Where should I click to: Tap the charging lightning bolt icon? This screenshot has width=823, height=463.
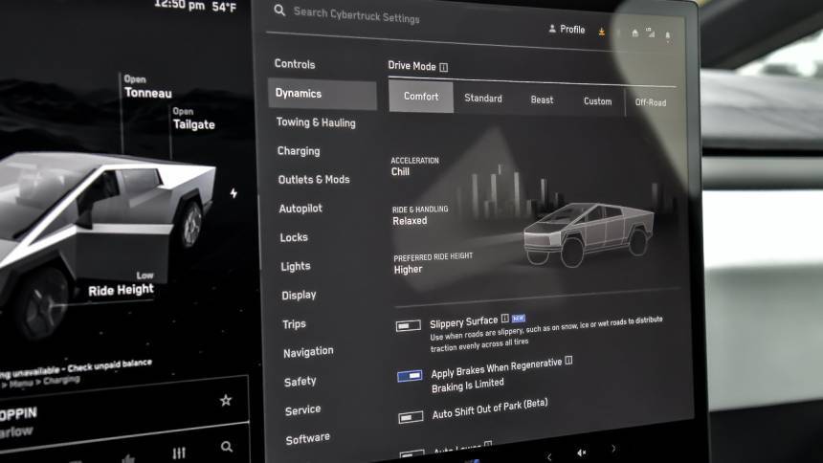point(234,193)
